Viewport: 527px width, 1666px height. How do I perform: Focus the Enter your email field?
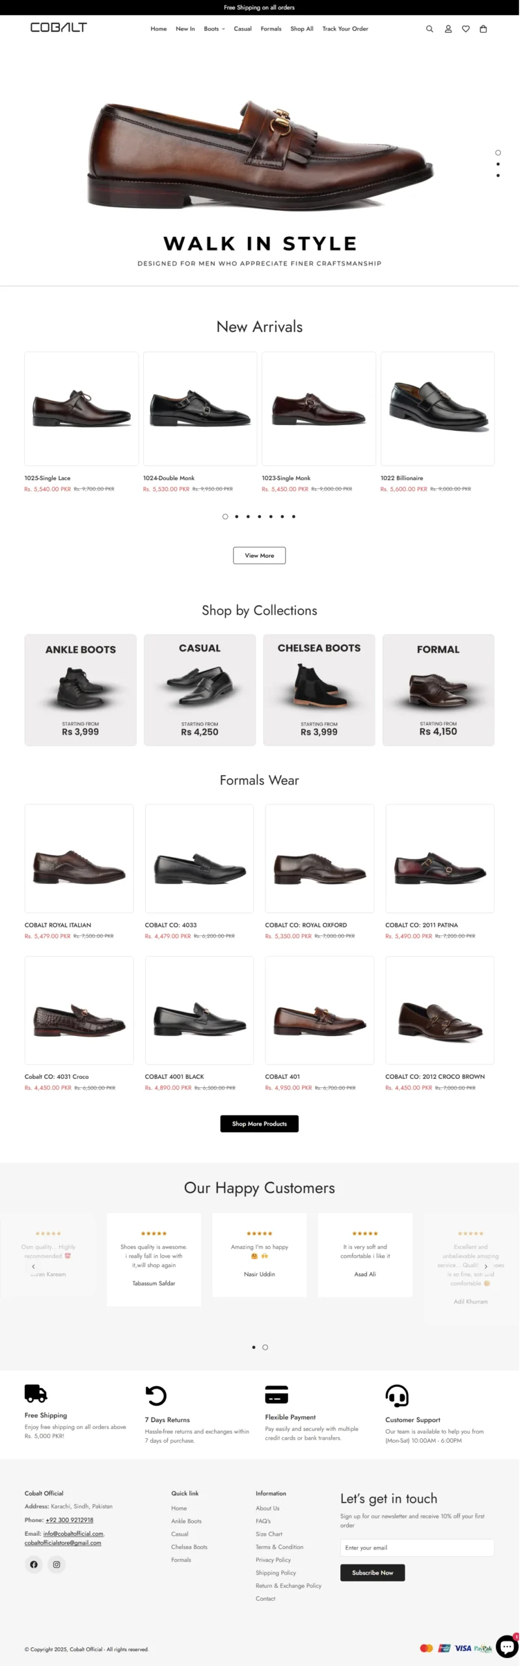coord(416,1548)
